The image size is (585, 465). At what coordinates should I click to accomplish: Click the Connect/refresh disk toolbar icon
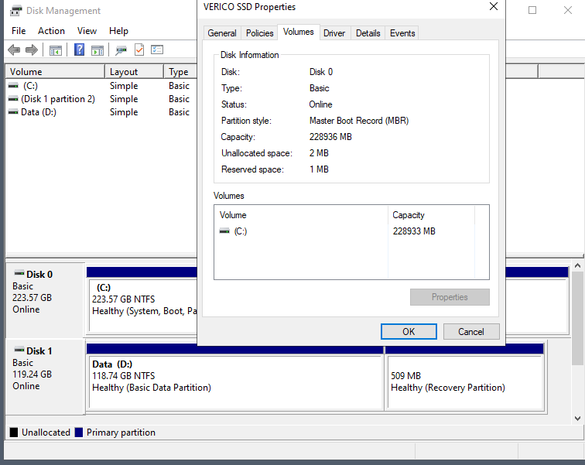coord(121,50)
